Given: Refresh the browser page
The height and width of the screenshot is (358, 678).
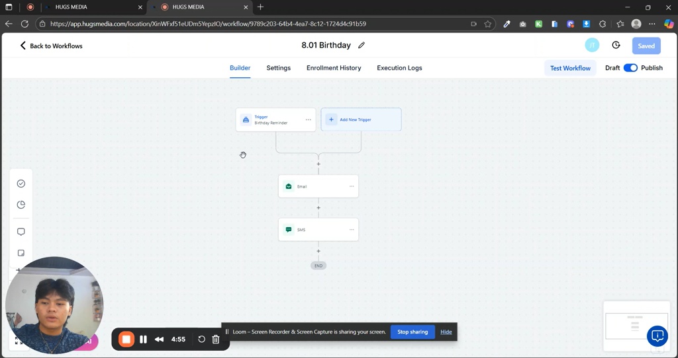Looking at the screenshot, I should [24, 24].
